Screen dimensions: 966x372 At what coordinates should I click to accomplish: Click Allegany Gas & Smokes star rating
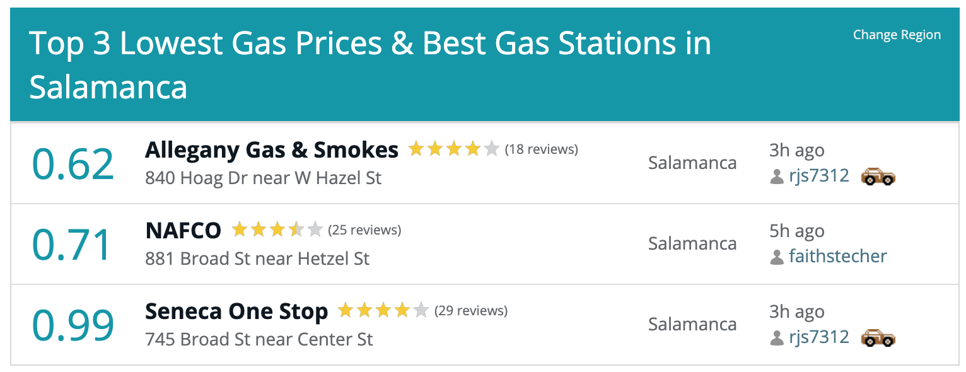[x=453, y=149]
